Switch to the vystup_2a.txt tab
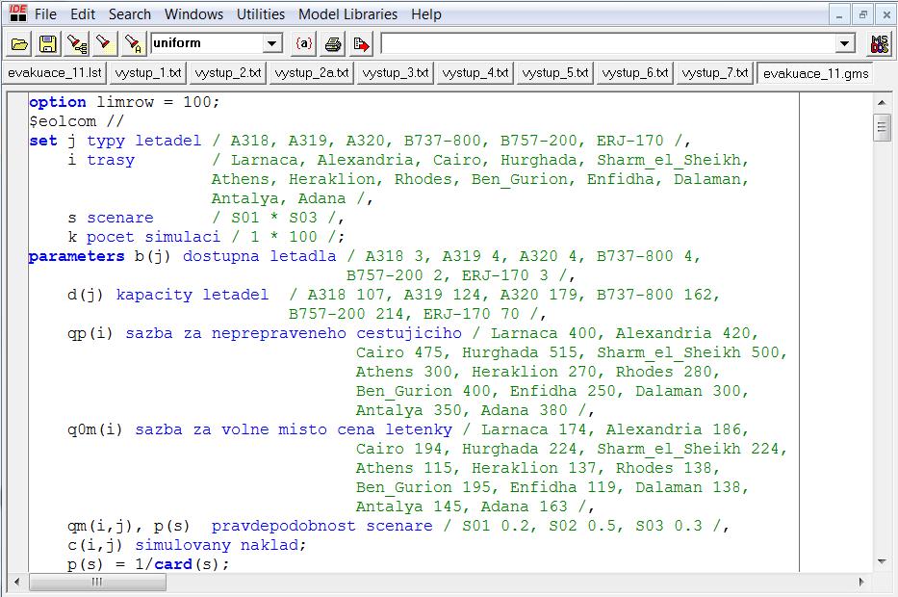The height and width of the screenshot is (597, 898). pos(312,73)
